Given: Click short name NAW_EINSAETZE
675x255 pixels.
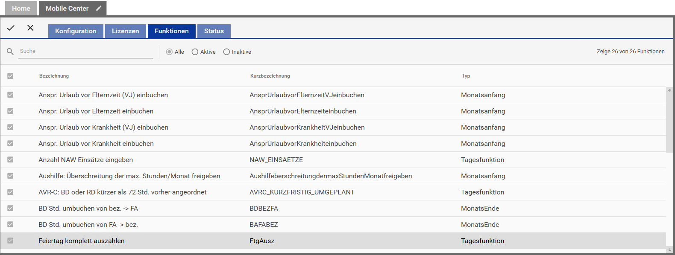Looking at the screenshot, I should coord(276,160).
